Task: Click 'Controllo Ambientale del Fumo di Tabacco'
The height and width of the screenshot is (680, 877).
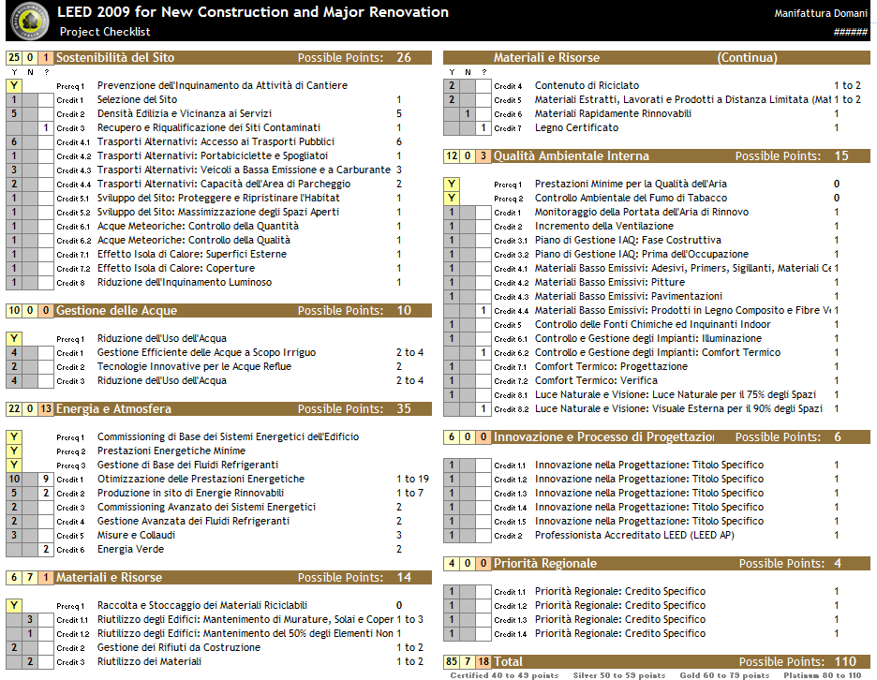Action: (x=631, y=198)
